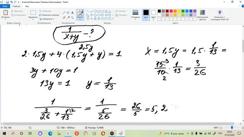Open taskbar search magnifier
The image size is (244, 137).
pyautogui.click(x=13, y=134)
